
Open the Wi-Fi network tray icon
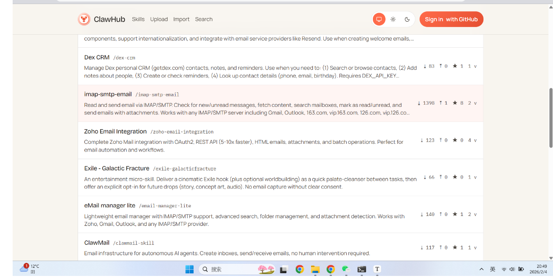pyautogui.click(x=504, y=269)
